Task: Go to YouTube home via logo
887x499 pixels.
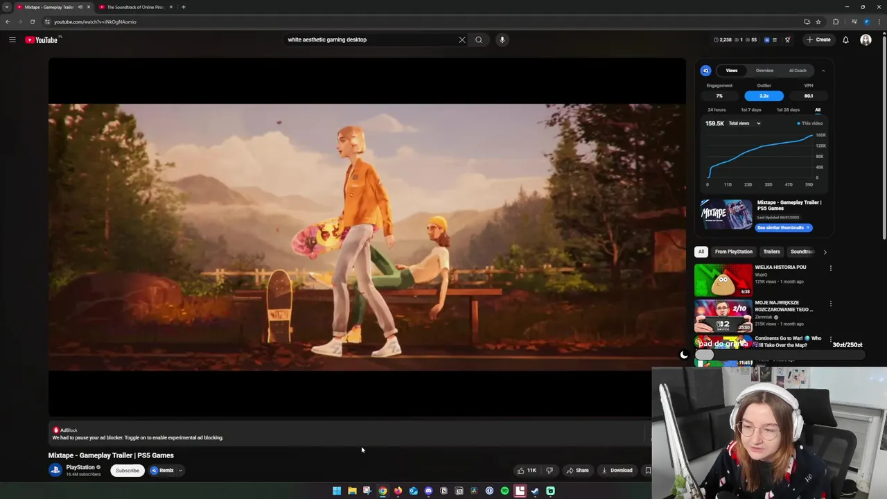Action: pos(42,40)
